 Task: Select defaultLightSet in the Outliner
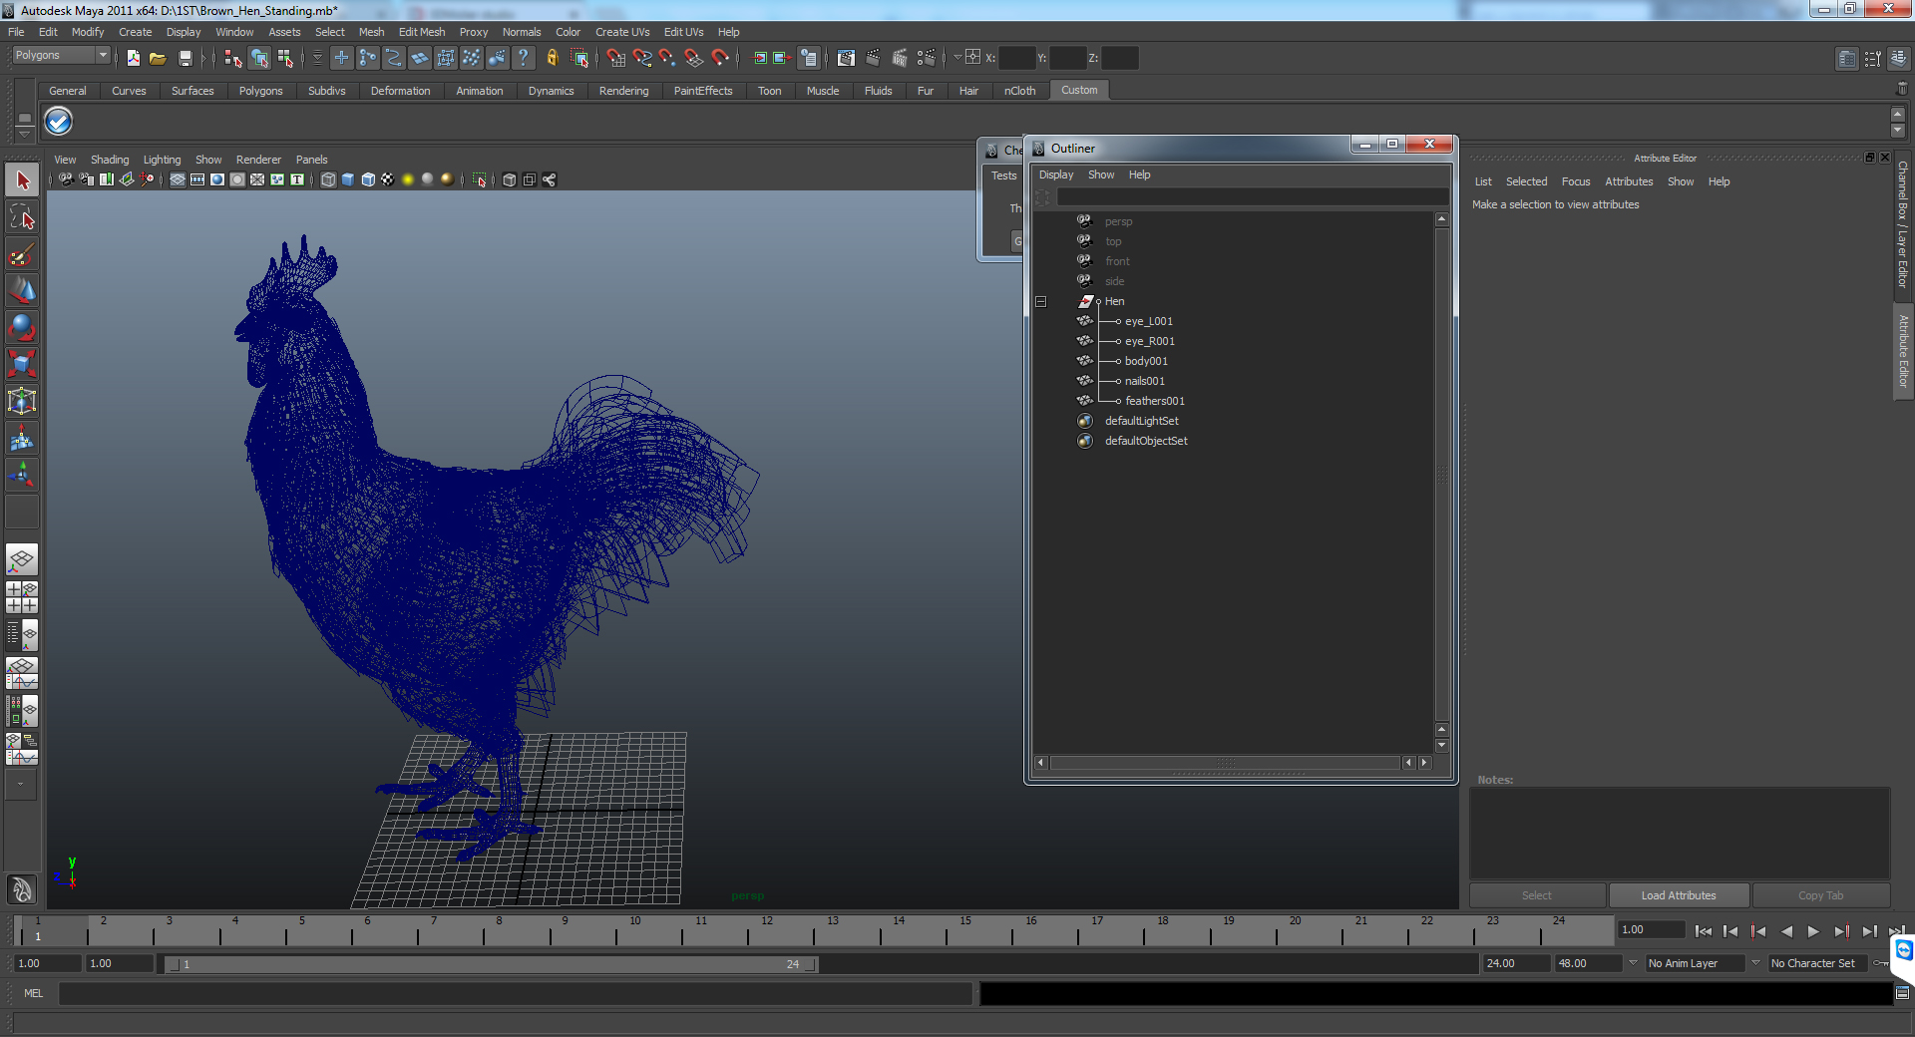[x=1141, y=421]
